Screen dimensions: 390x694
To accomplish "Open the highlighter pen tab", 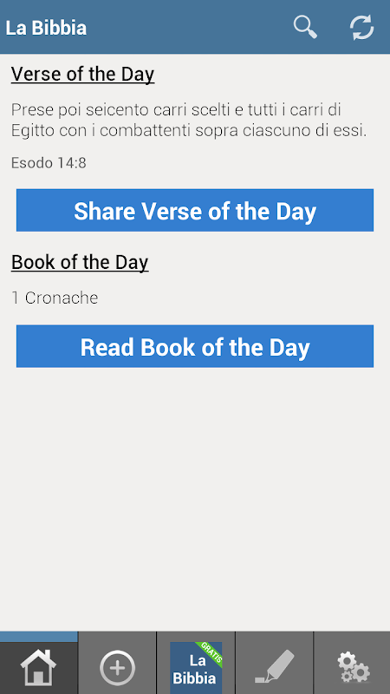I will [275, 667].
